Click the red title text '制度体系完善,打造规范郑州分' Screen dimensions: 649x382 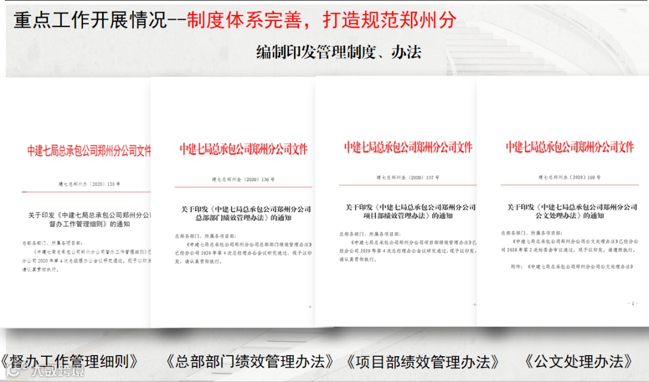[321, 20]
